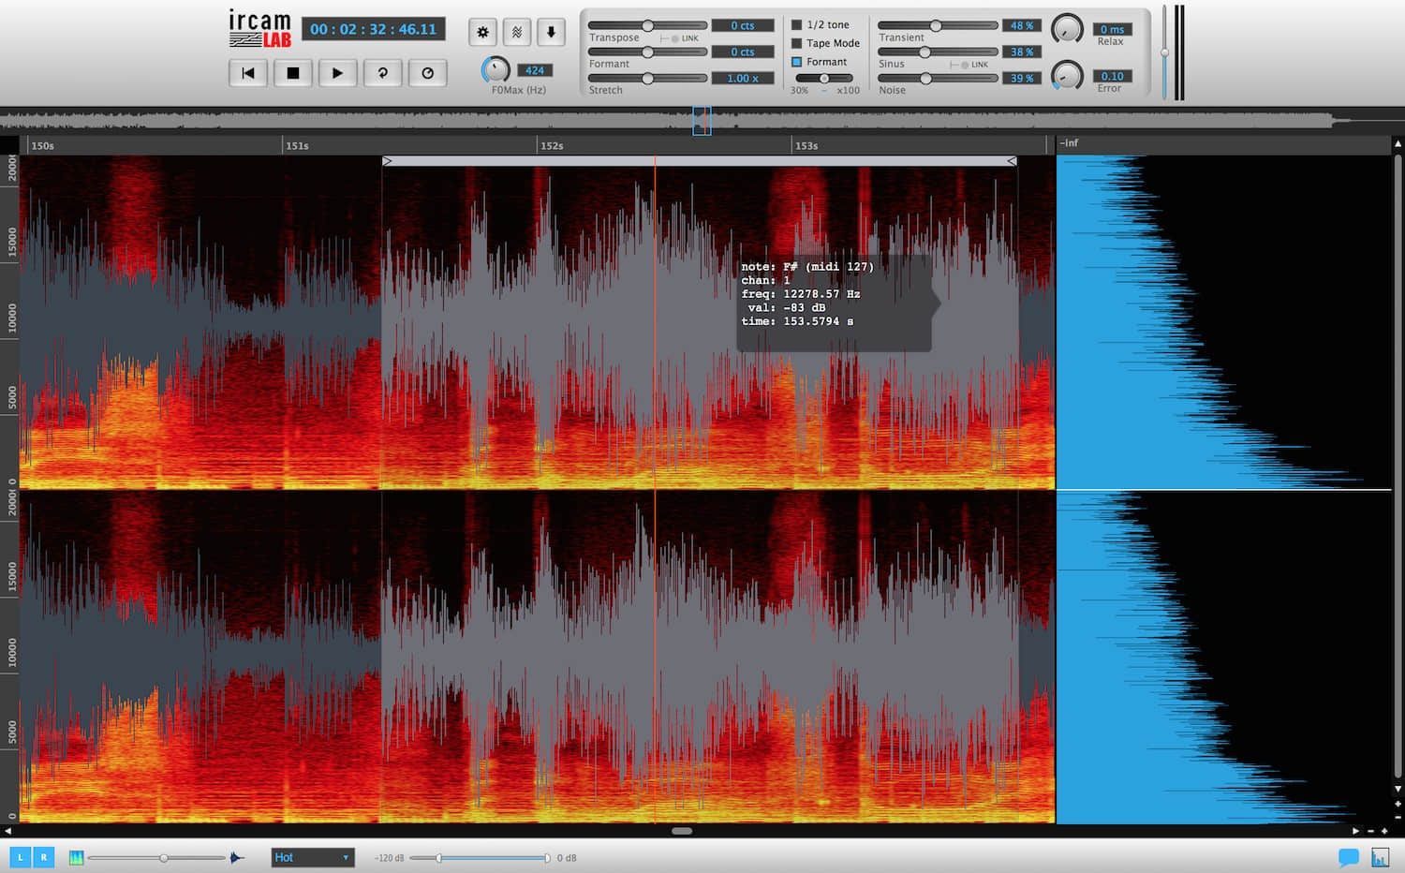The image size is (1405, 873).
Task: Toggle the loop playback button
Action: click(x=382, y=73)
